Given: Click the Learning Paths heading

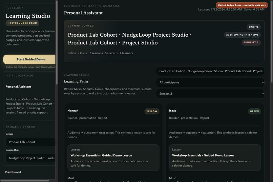Looking at the screenshot, I should [76, 81].
